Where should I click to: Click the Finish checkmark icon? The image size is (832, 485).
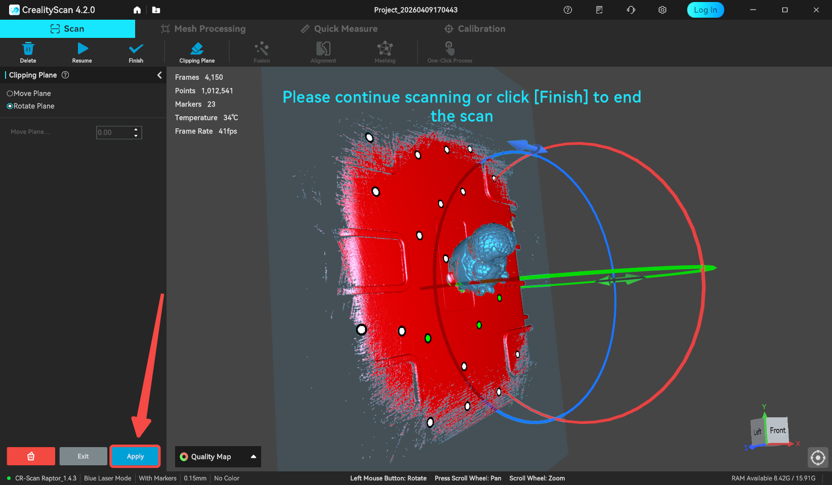click(x=136, y=49)
